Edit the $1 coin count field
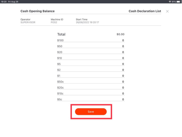This screenshot has height=137, width=182. (91, 76)
